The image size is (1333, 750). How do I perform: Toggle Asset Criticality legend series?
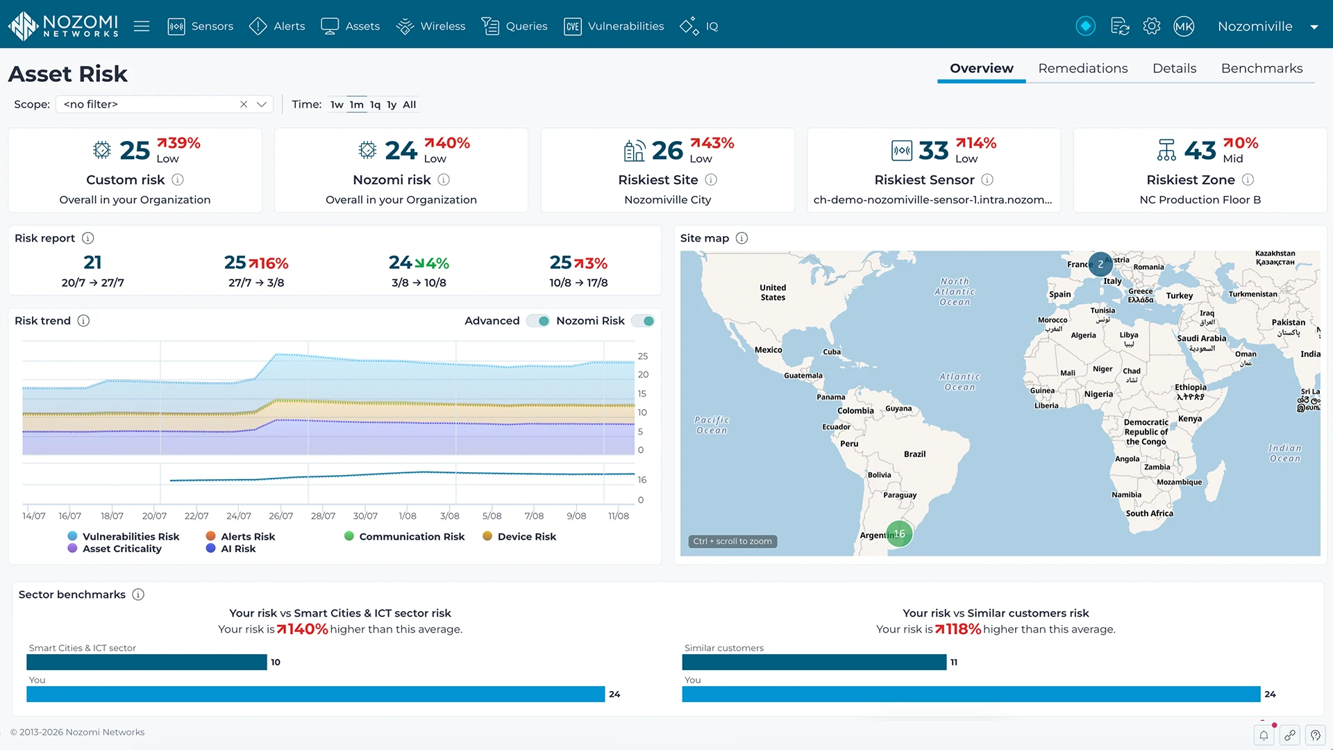pyautogui.click(x=115, y=549)
